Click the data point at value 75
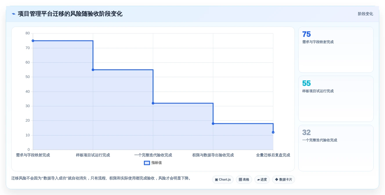The height and width of the screenshot is (195, 385). click(x=33, y=41)
